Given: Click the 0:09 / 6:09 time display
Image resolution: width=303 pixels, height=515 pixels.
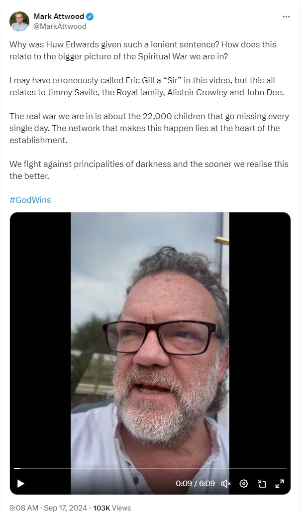Looking at the screenshot, I should [195, 484].
